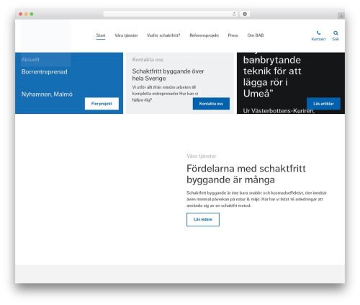360x305 pixels.
Task: Click the browser download indicator icon
Action: pos(245,14)
